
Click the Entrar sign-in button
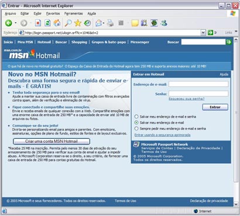click(x=215, y=107)
